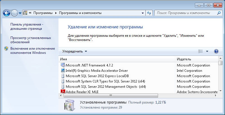Screen dimensions: 225x115
Task: Click Adobe Systems Incorporated publisher cell
Action: tap(197, 92)
